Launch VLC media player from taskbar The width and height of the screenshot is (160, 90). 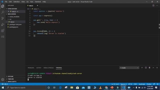click(100, 87)
